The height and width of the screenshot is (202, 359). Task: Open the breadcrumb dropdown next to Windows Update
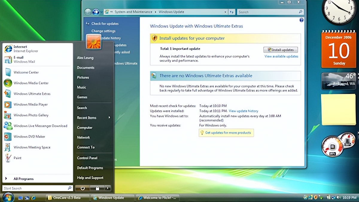pyautogui.click(x=225, y=12)
